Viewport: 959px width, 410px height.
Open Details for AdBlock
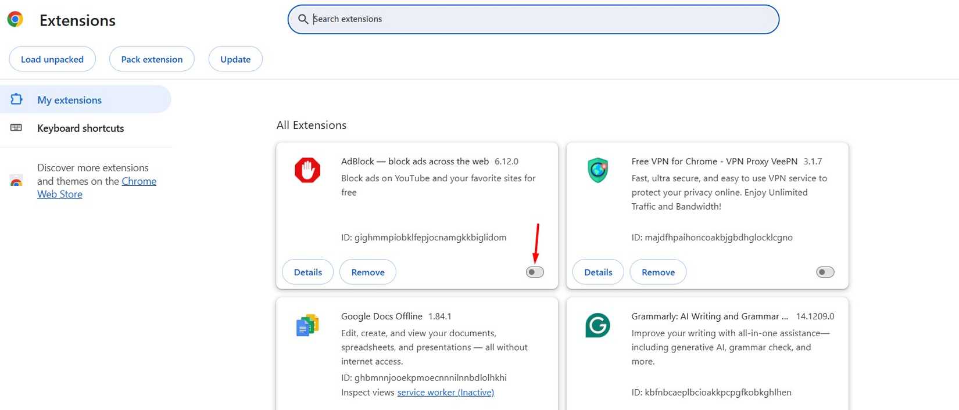tap(307, 272)
